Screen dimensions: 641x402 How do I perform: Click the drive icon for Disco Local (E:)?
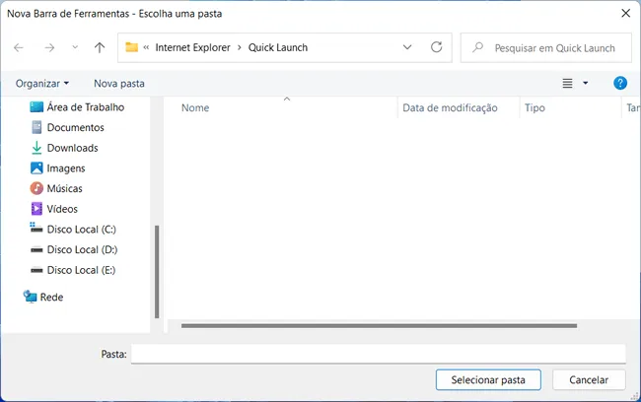tap(36, 270)
